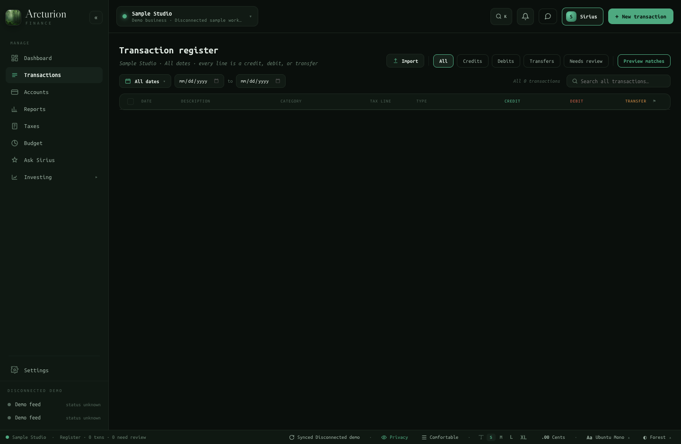The width and height of the screenshot is (681, 444).
Task: Open Budget in the sidebar
Action: pos(54,143)
